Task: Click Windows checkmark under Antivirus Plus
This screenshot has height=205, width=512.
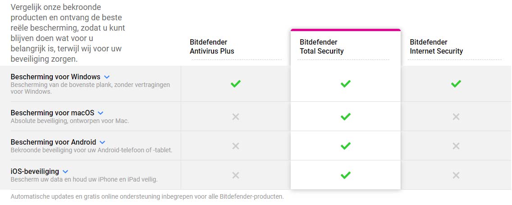Action: pos(235,84)
